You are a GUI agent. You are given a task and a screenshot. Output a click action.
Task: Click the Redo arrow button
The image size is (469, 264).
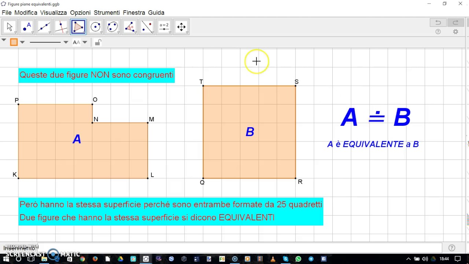tap(455, 23)
